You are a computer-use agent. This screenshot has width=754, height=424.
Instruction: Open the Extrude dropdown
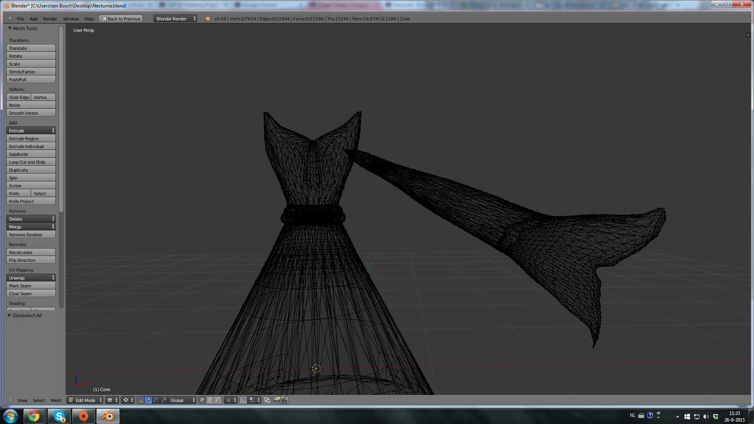tap(31, 131)
